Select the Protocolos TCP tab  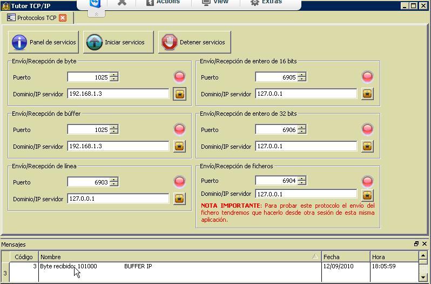[x=37, y=18]
